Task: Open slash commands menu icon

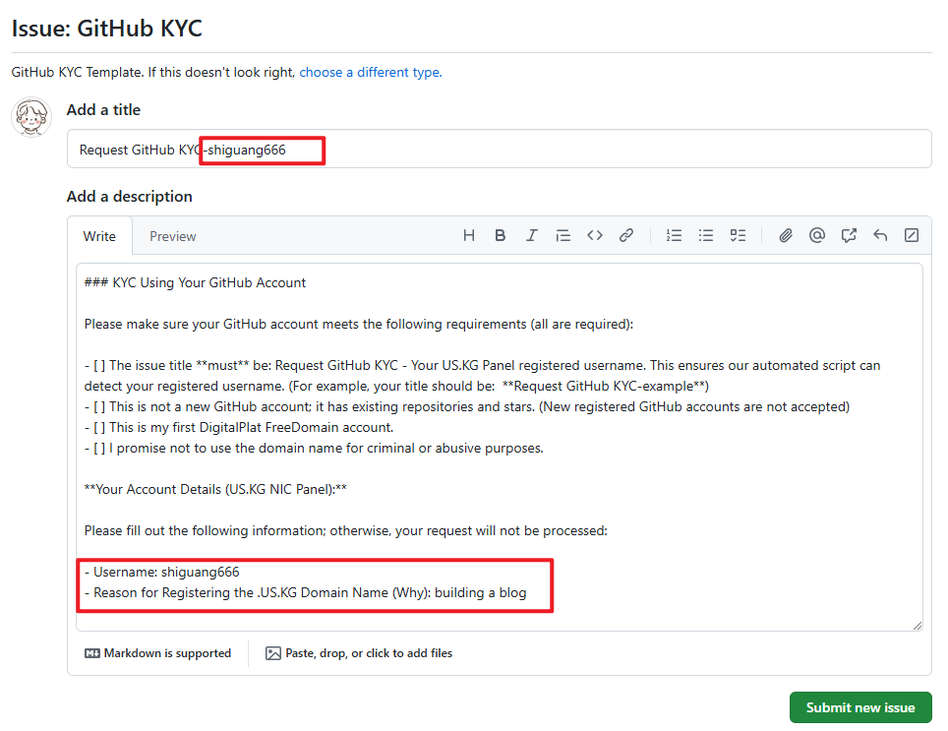Action: [912, 235]
